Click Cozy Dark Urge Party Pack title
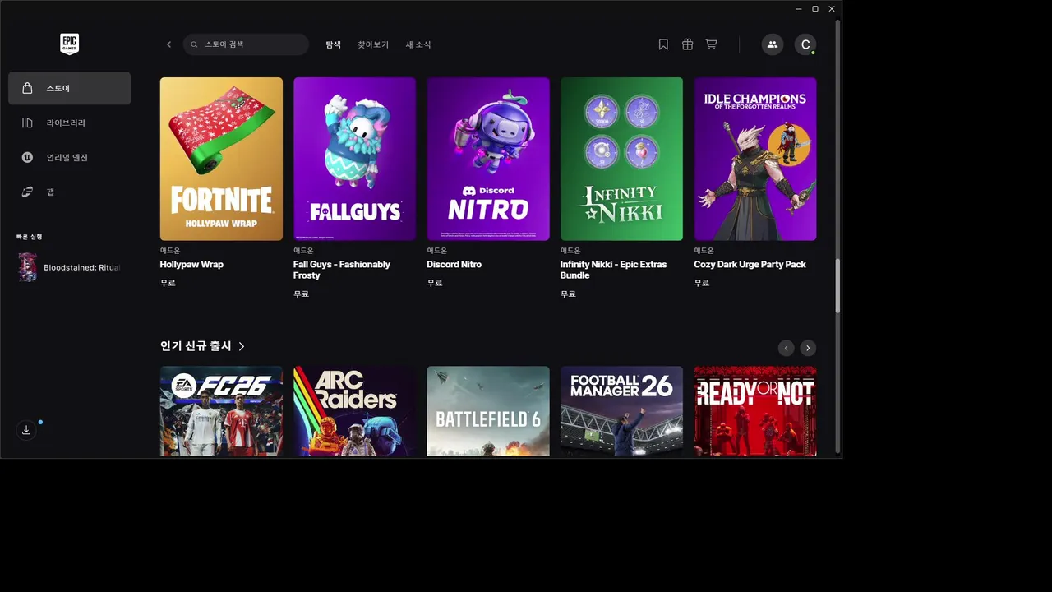This screenshot has height=592, width=1052. pos(750,265)
